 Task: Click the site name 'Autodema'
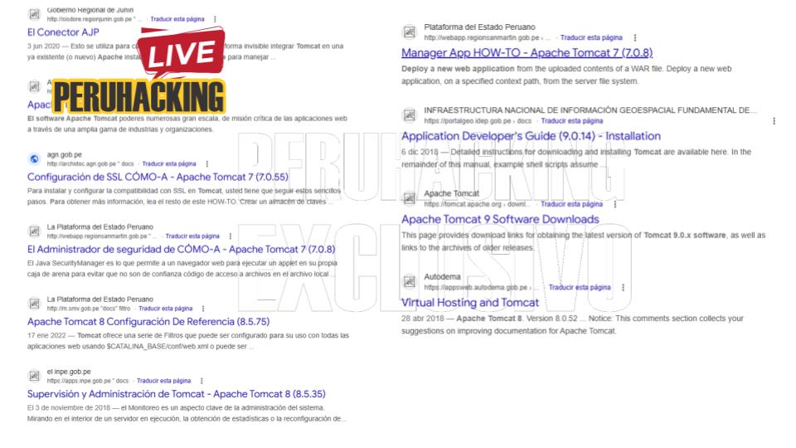click(x=442, y=277)
